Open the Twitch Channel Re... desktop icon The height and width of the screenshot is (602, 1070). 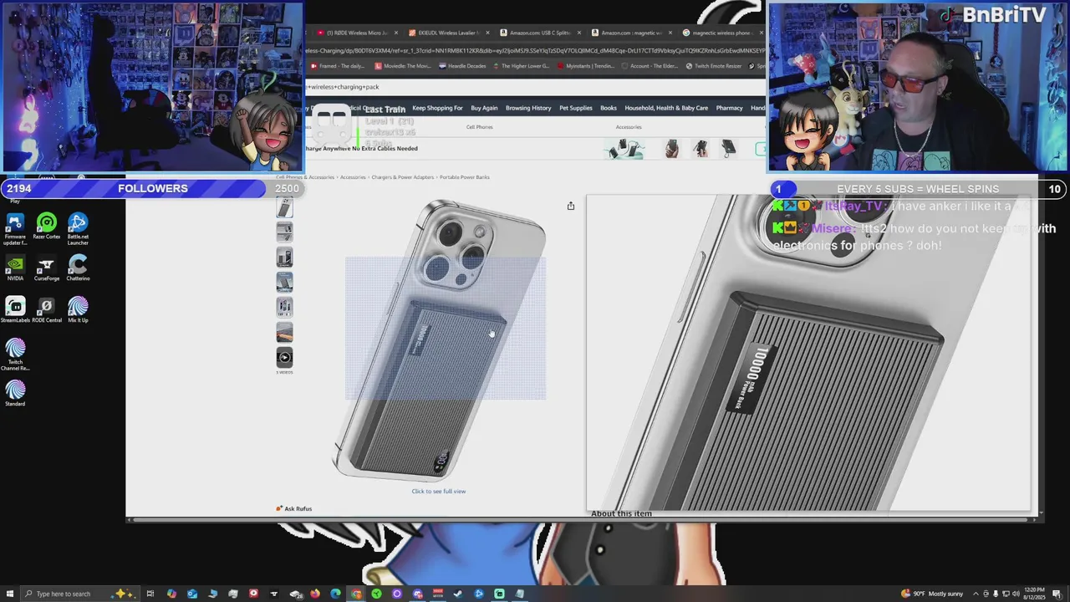14,355
